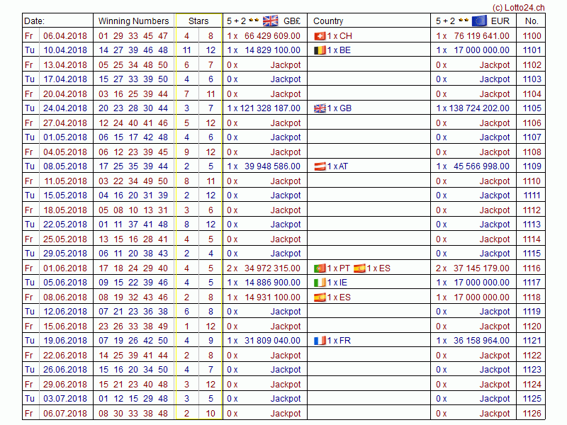567x425 pixels.
Task: Click the Austrian flag next to AT
Action: [x=320, y=166]
